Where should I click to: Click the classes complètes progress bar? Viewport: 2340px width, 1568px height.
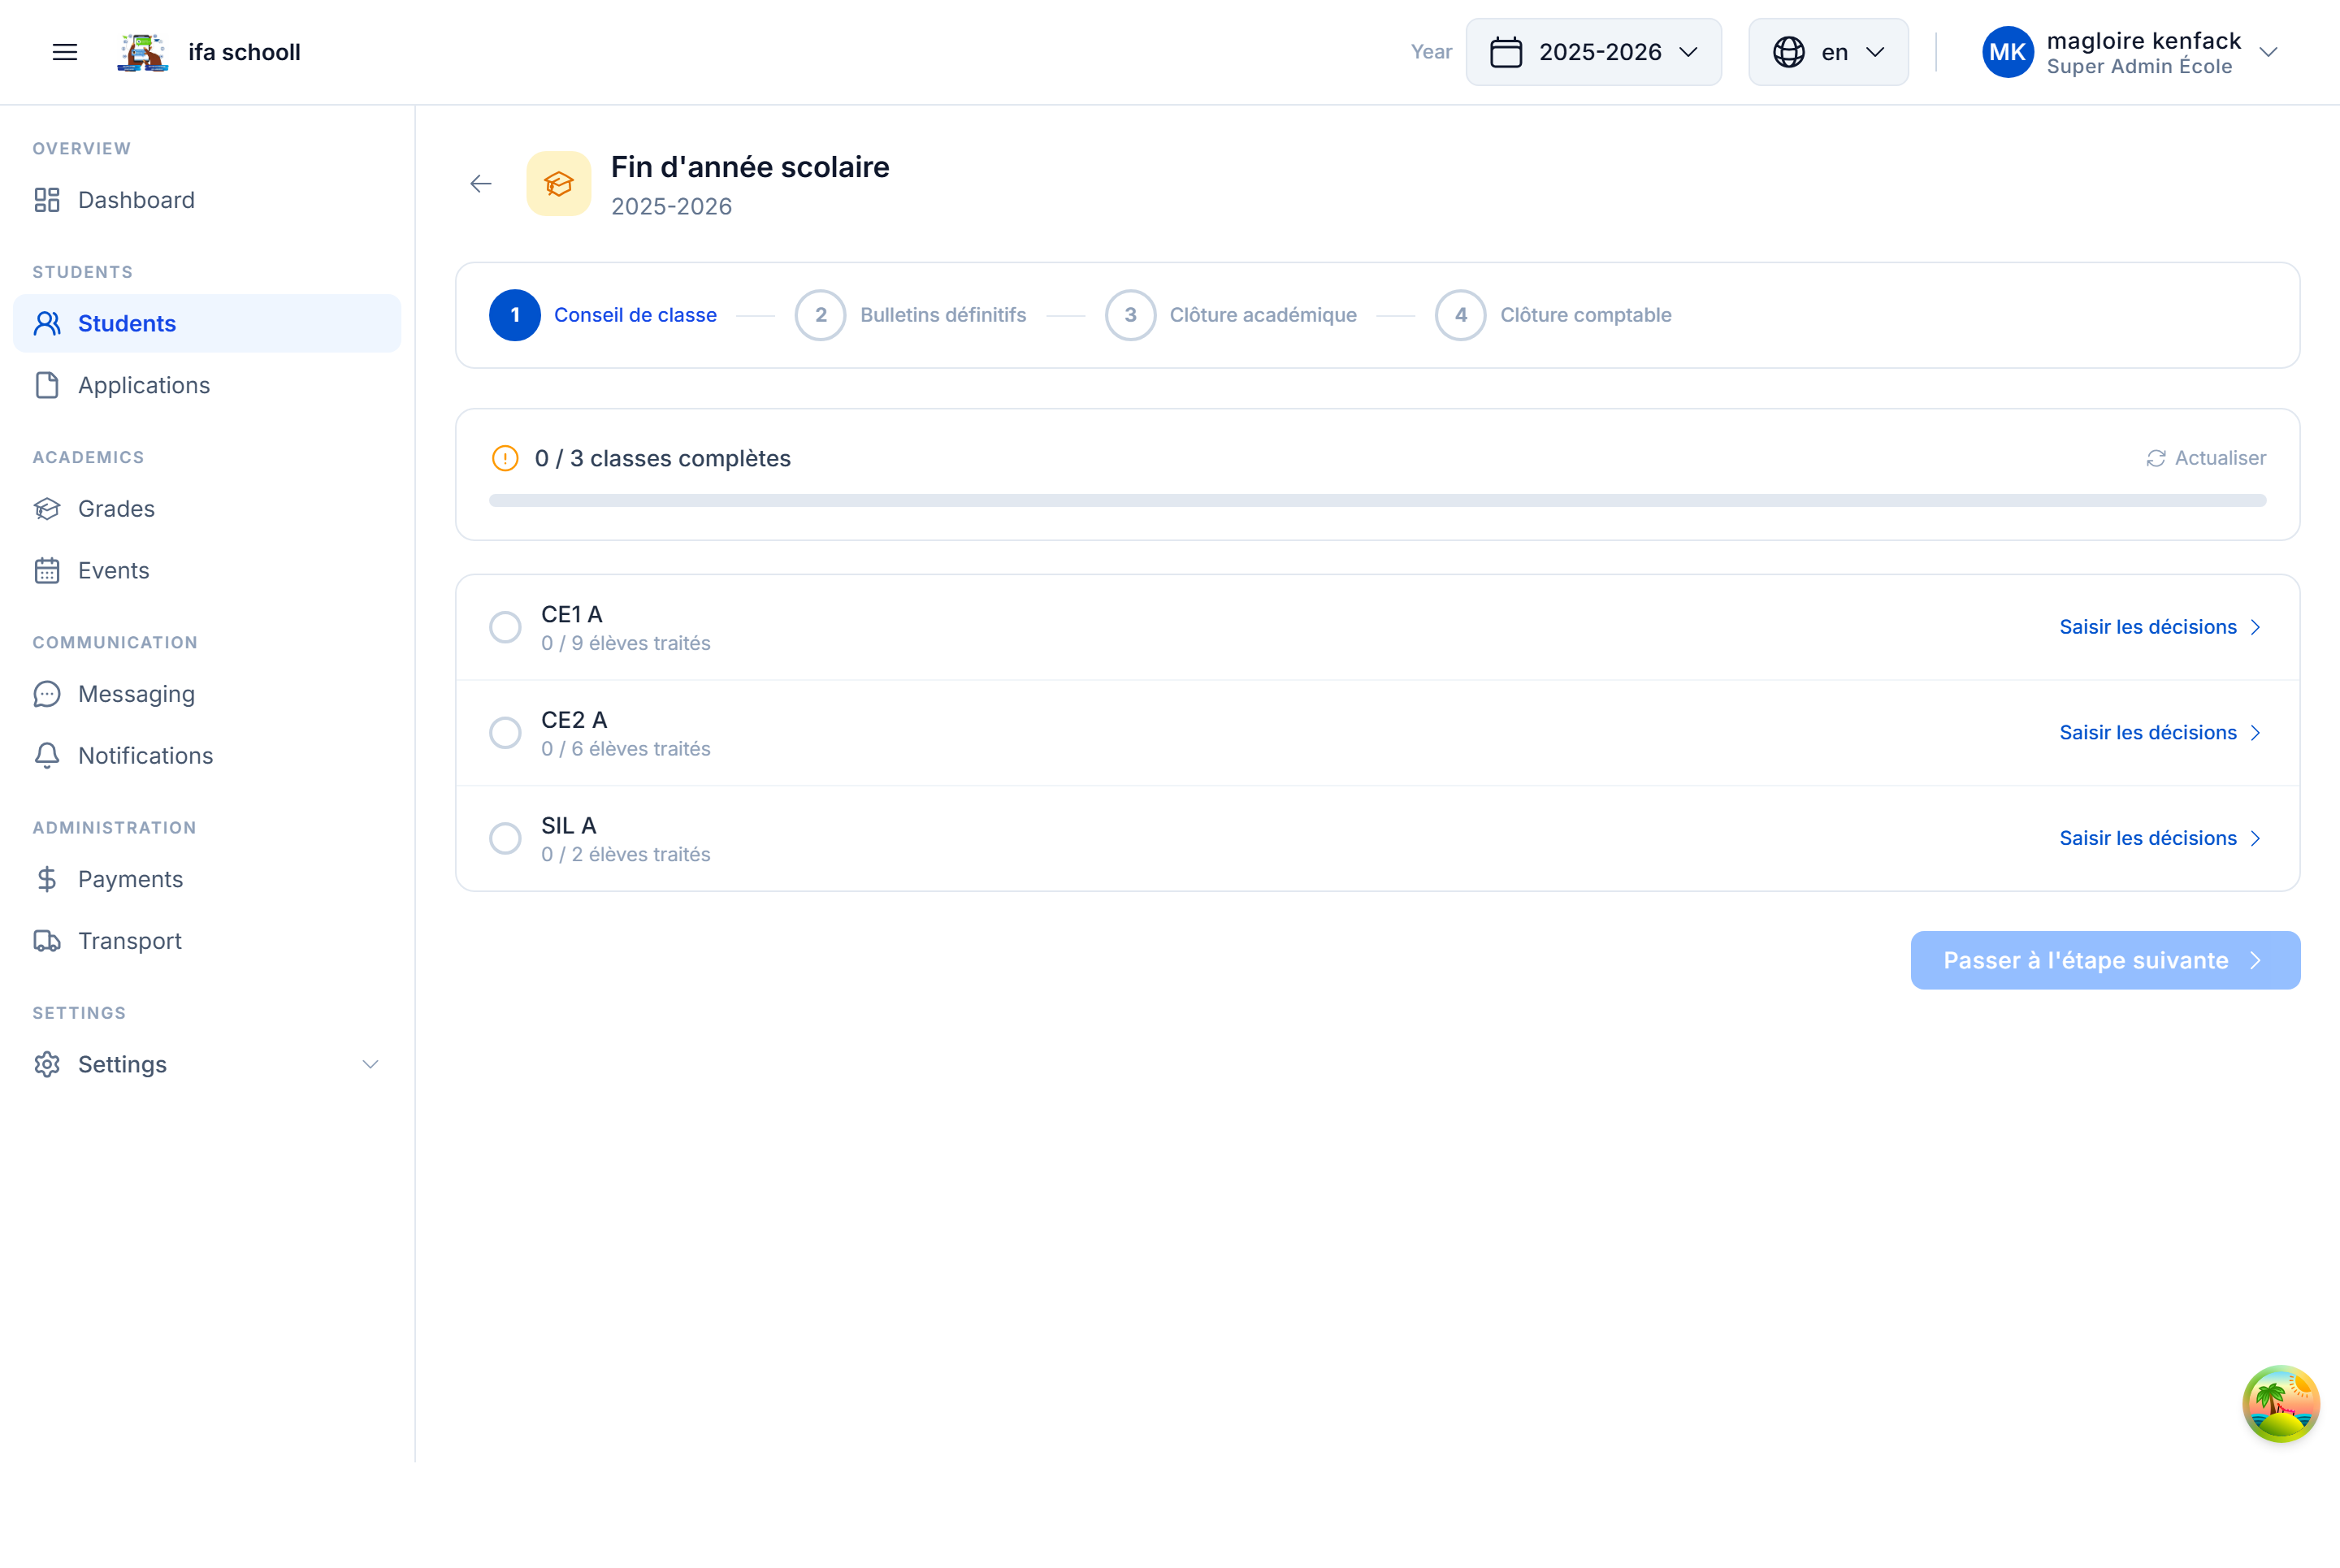(1377, 501)
